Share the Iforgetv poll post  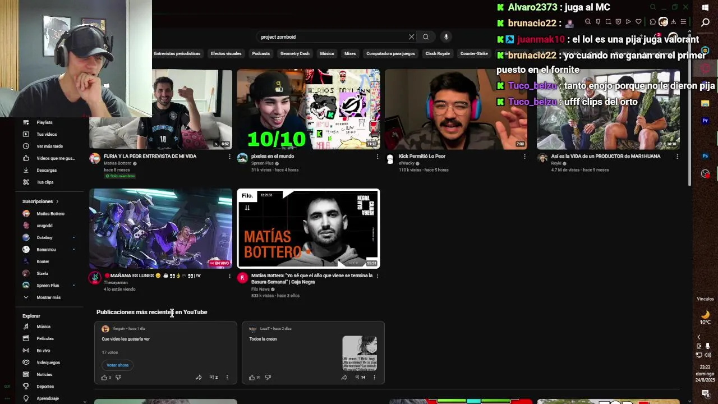coord(199,378)
